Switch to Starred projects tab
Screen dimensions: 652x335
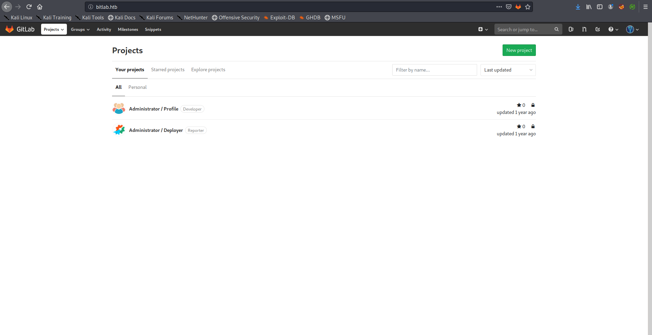click(168, 70)
